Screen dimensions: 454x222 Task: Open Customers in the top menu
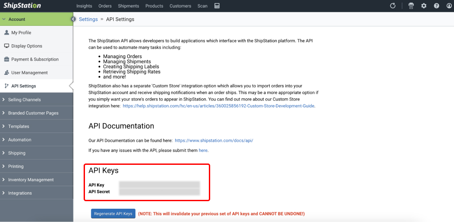click(181, 6)
